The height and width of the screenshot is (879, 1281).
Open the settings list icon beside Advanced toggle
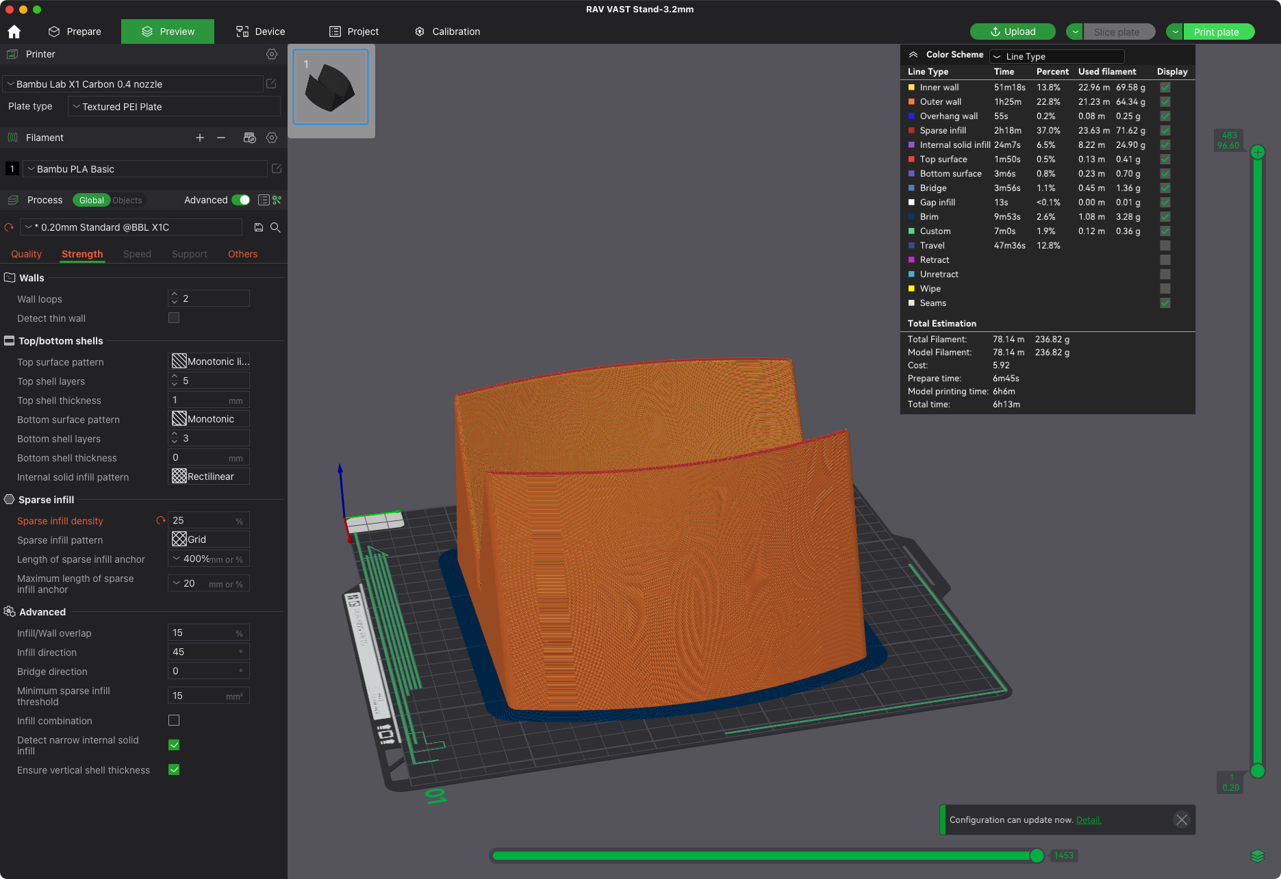(264, 200)
